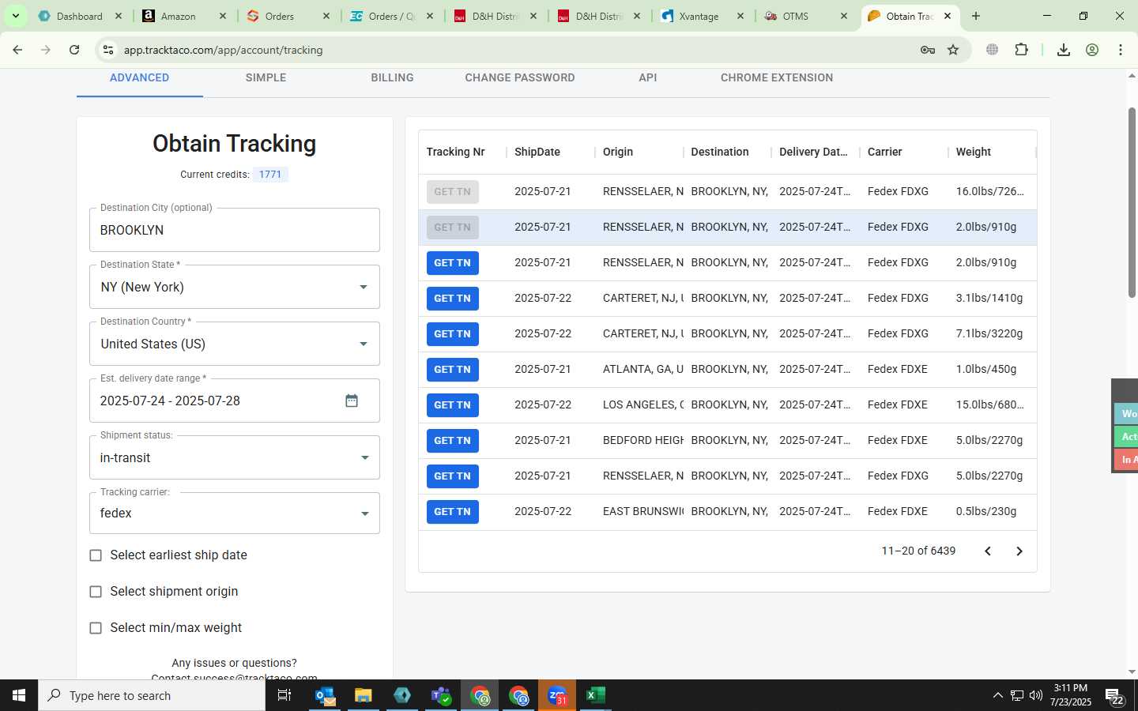Open Task View on the taskbar

click(x=284, y=695)
